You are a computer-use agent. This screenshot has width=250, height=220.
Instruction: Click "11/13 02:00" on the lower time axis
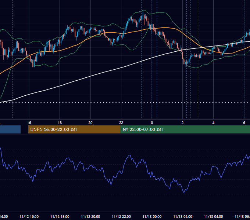(x=183, y=216)
